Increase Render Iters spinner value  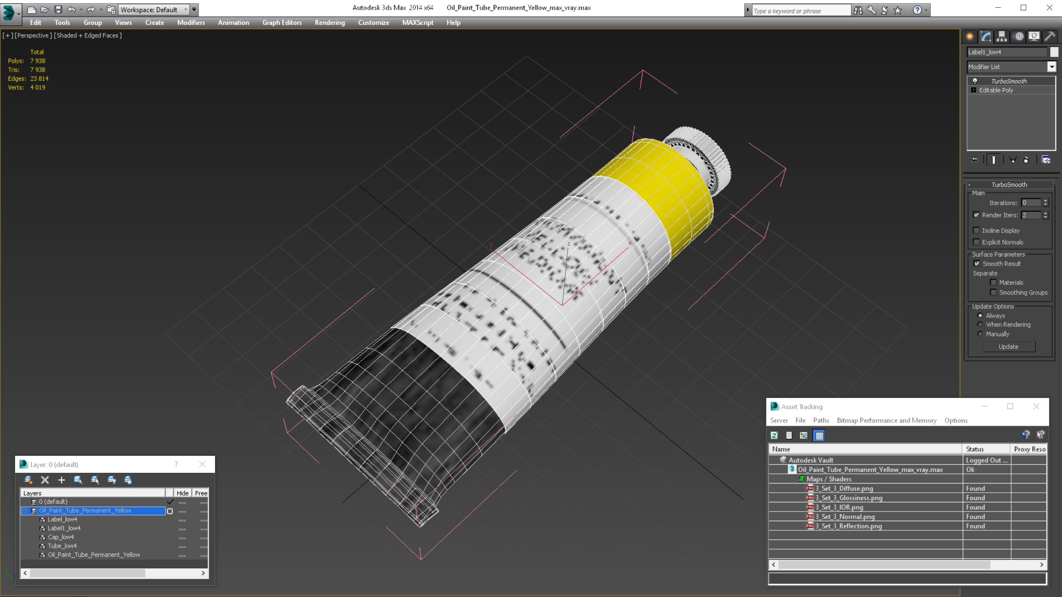click(x=1045, y=213)
